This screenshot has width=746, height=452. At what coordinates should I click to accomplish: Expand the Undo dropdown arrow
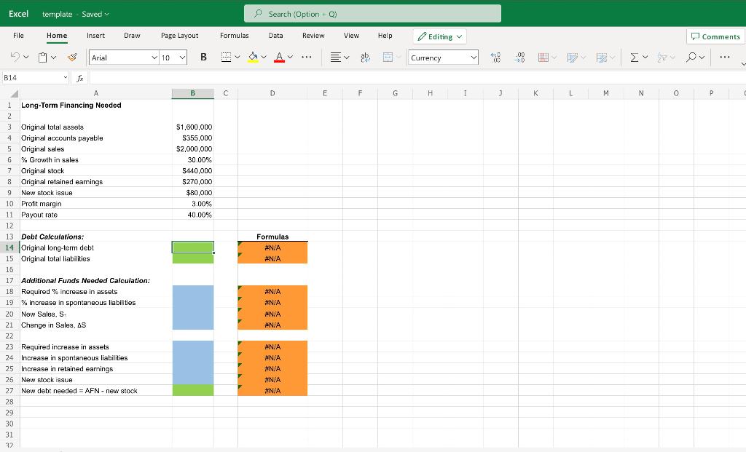[25, 57]
